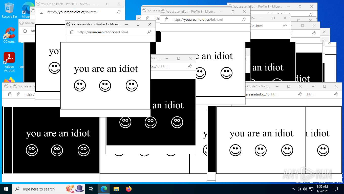Click Read aloud icon in 'areanidiot.cc/lol.html' popup

(300, 94)
